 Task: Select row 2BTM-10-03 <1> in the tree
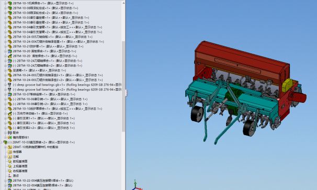click(51, 18)
